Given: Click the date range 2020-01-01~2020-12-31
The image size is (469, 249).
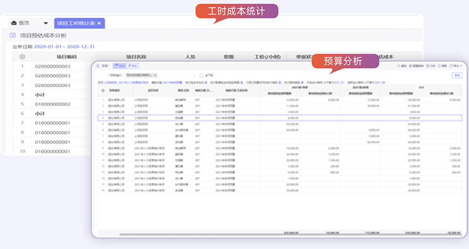Looking at the screenshot, I should 64,47.
